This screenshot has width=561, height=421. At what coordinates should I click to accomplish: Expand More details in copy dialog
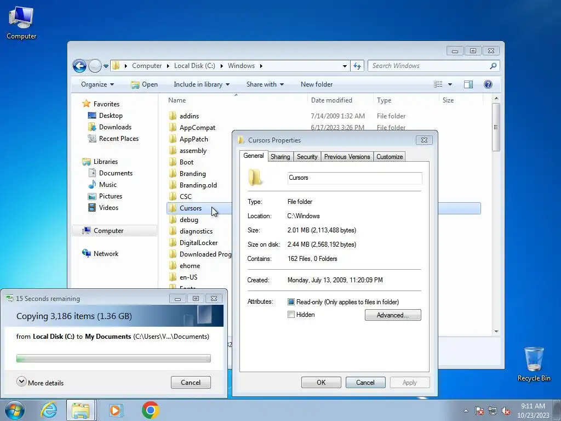click(x=40, y=382)
